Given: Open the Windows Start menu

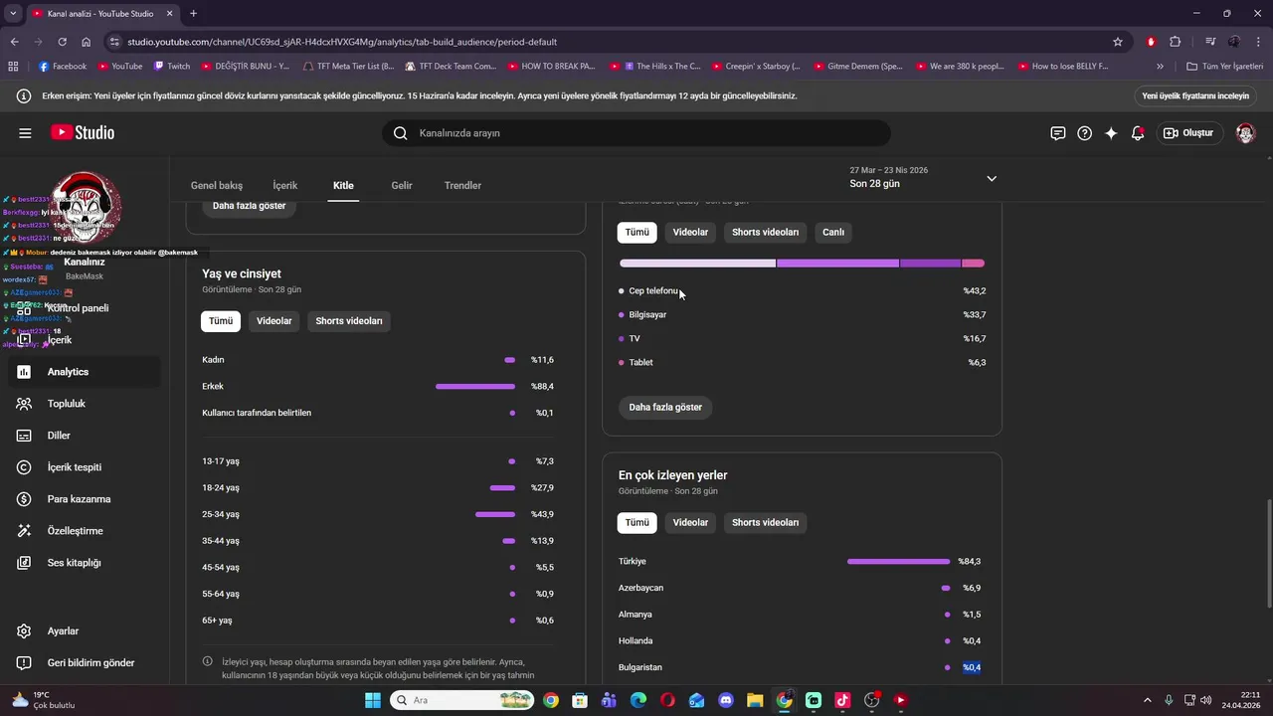Looking at the screenshot, I should [x=373, y=700].
